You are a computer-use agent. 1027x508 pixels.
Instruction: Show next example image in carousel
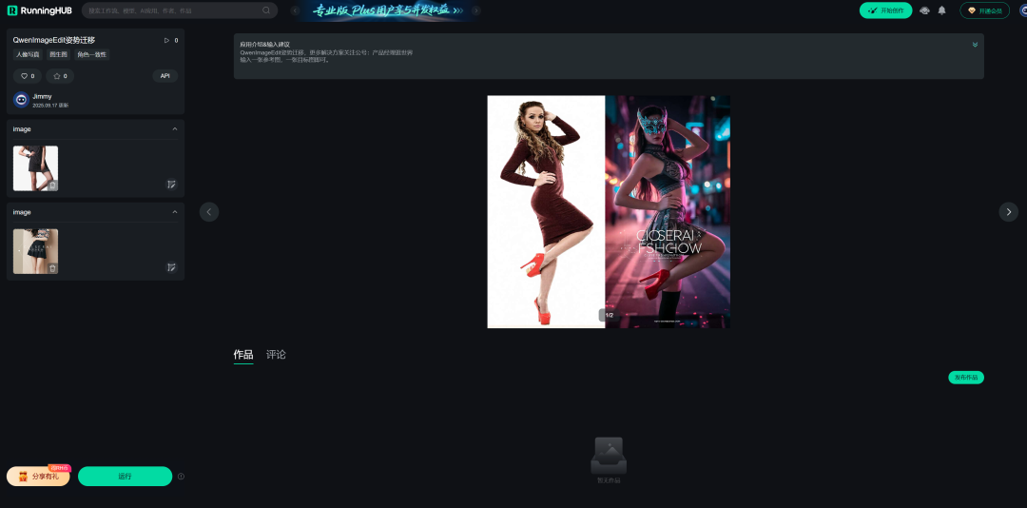pos(1008,212)
